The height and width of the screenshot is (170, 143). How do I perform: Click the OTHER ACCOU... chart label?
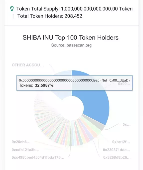coord(28,65)
